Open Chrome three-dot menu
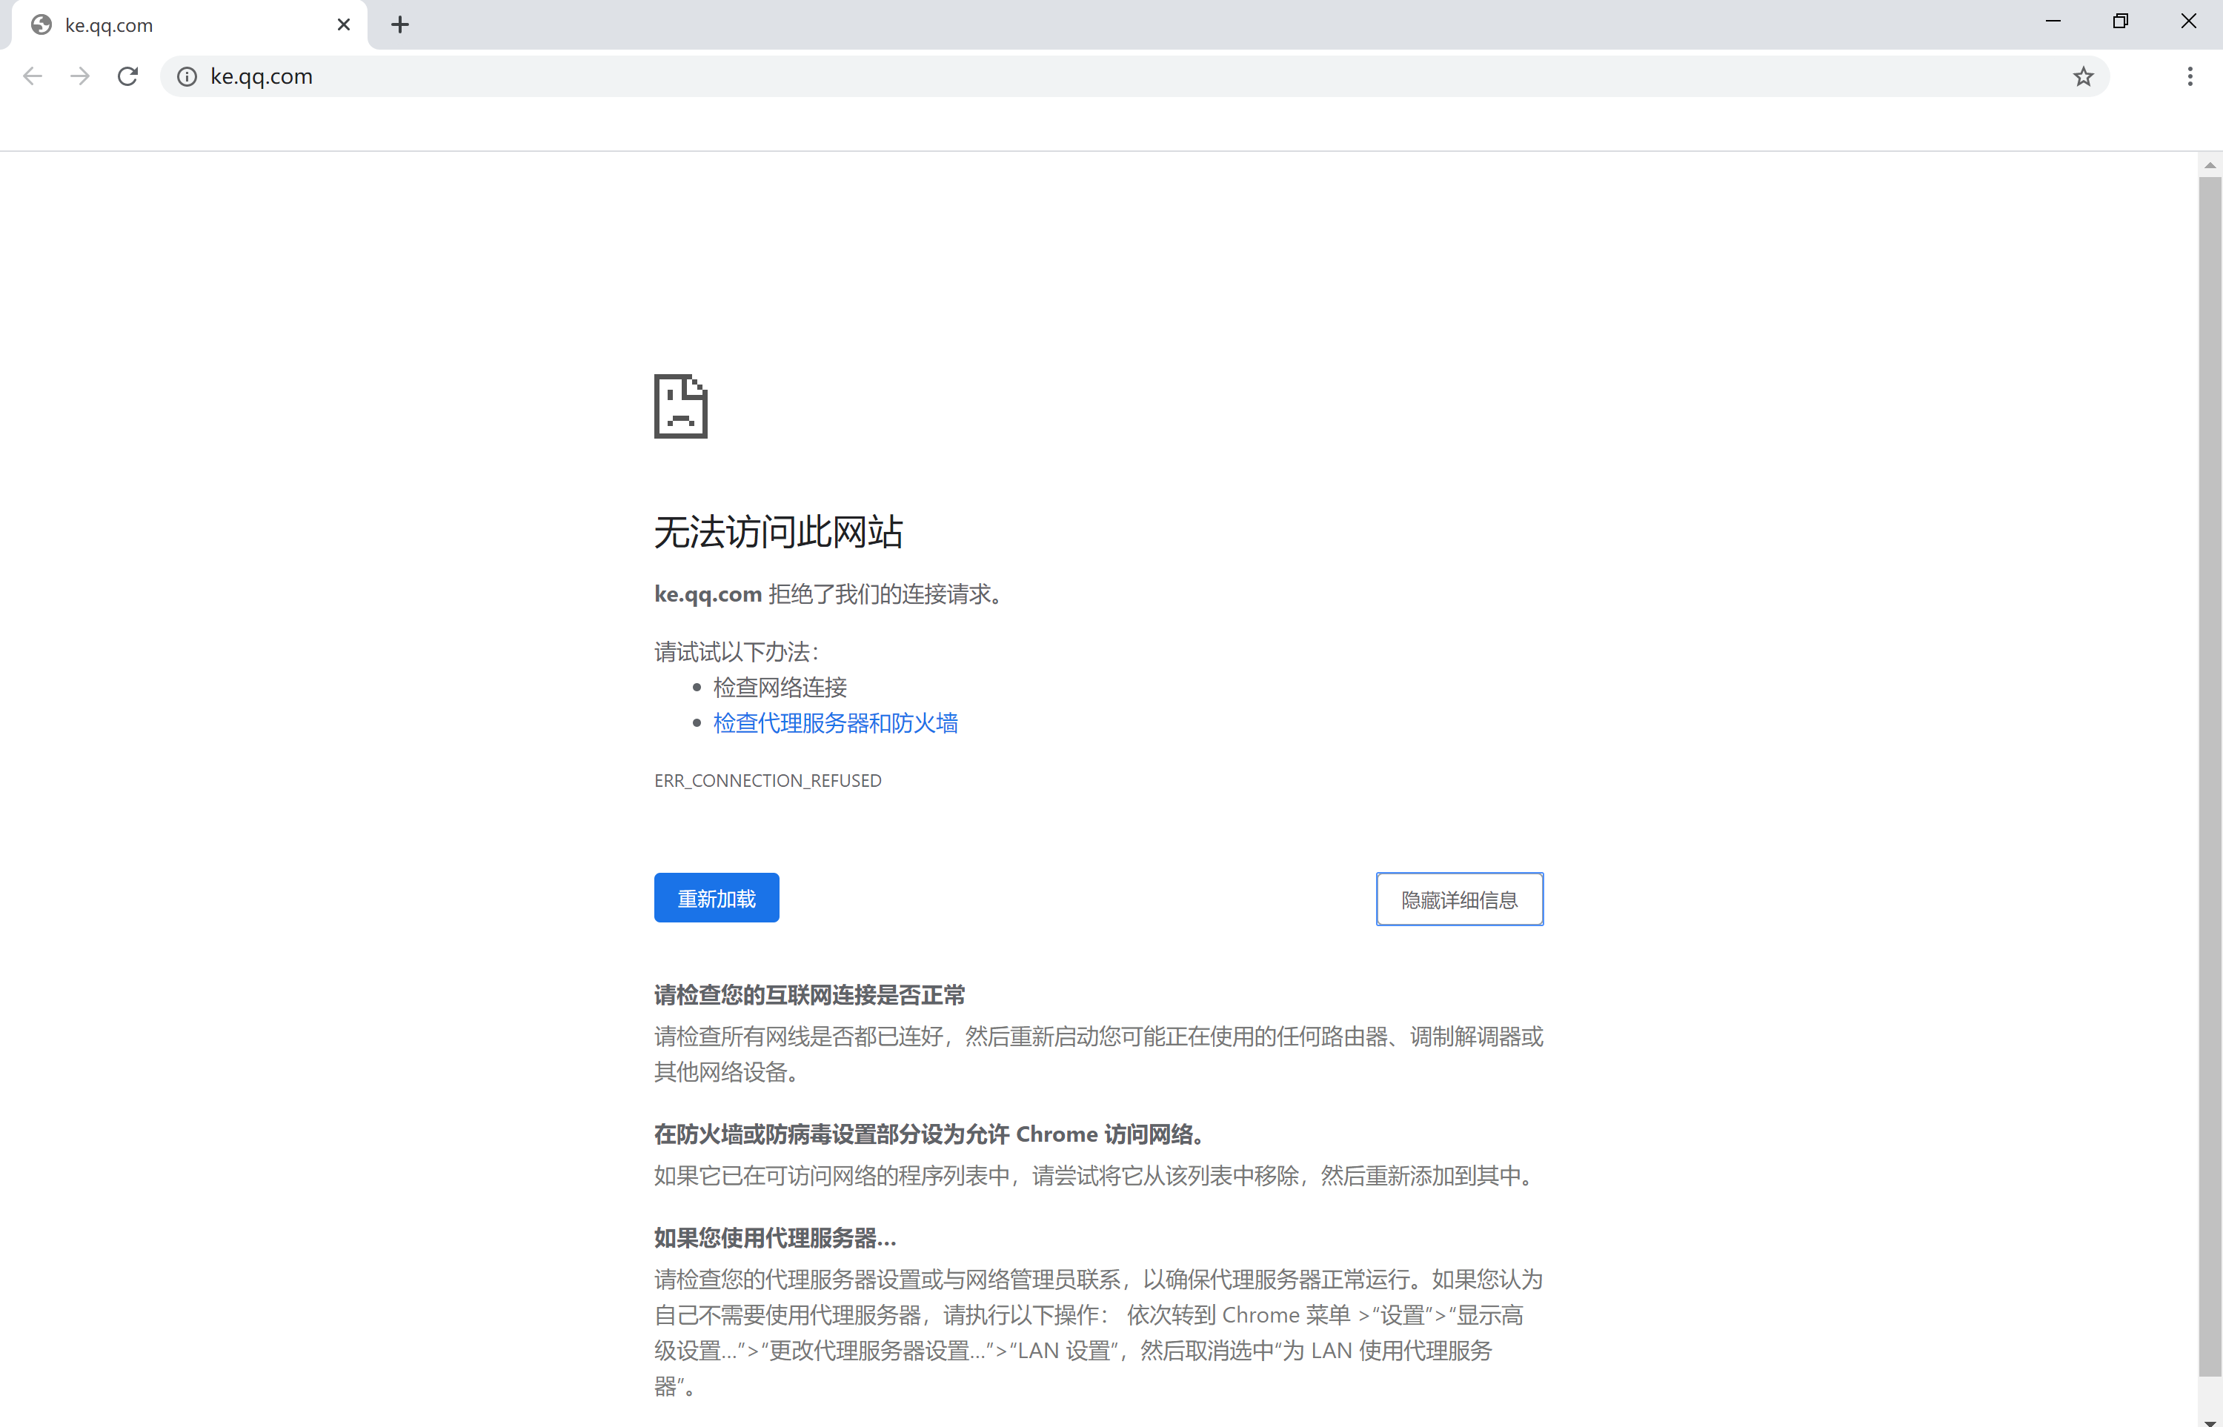Screen dimensions: 2223x1427 [x=2190, y=77]
